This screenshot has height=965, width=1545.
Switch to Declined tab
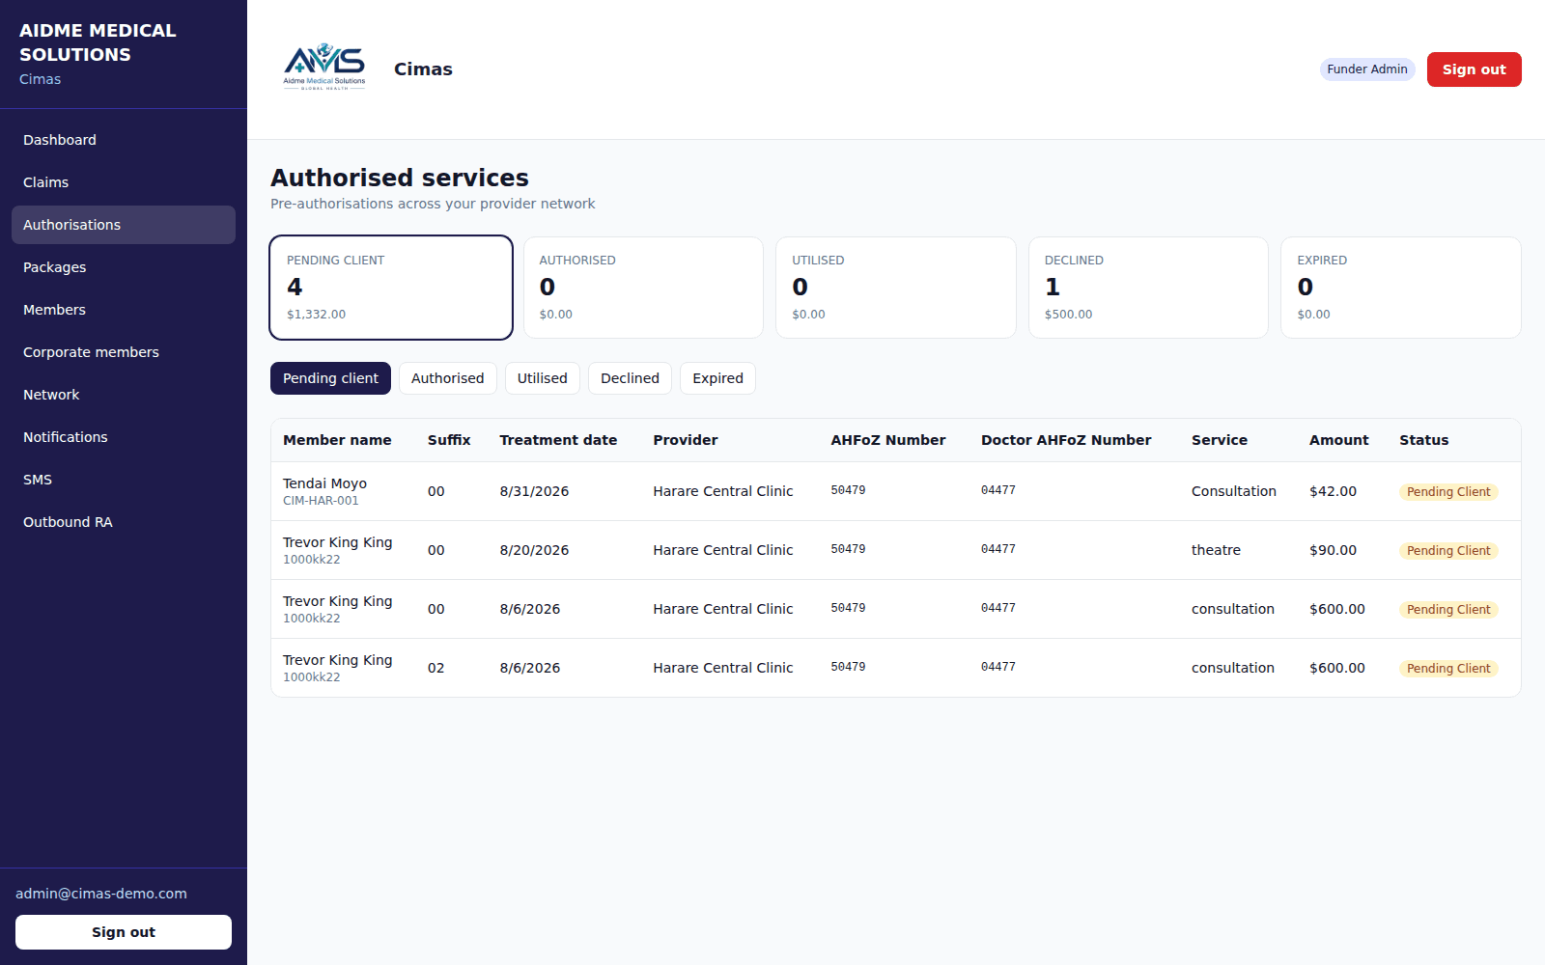click(630, 378)
